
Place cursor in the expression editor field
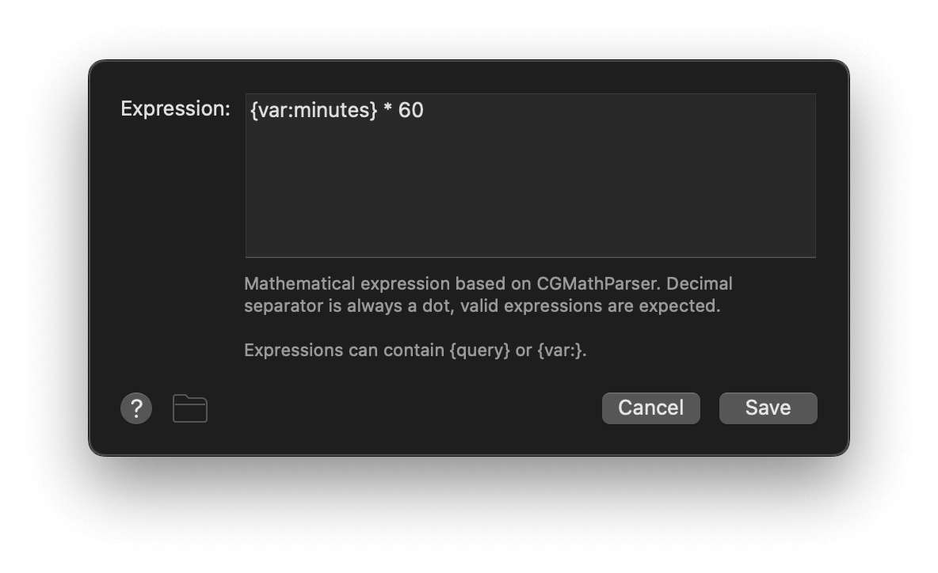[531, 174]
